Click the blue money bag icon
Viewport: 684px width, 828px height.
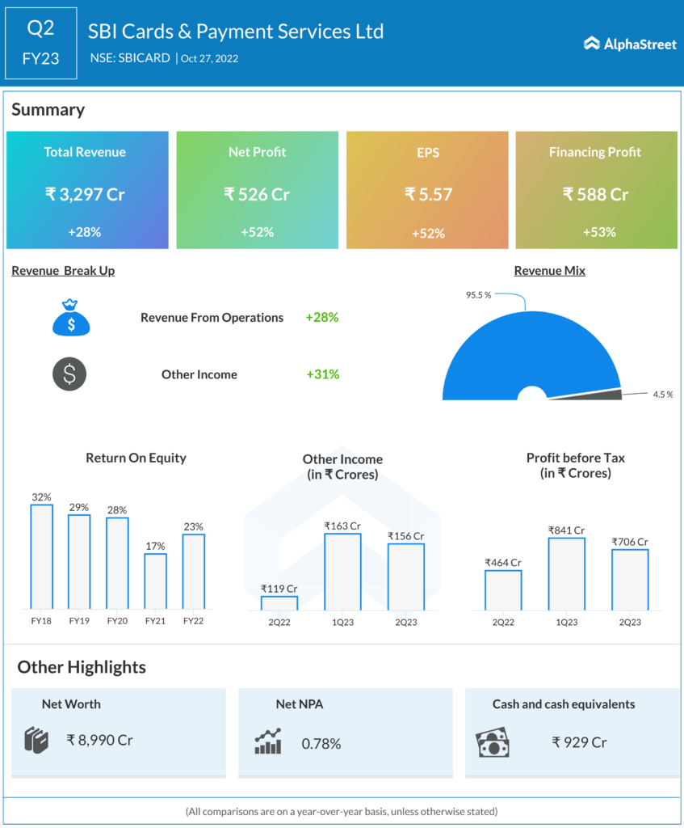click(x=71, y=318)
